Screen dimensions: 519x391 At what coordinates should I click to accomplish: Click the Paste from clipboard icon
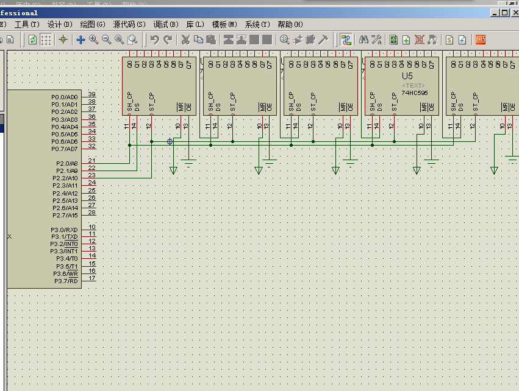click(x=211, y=40)
